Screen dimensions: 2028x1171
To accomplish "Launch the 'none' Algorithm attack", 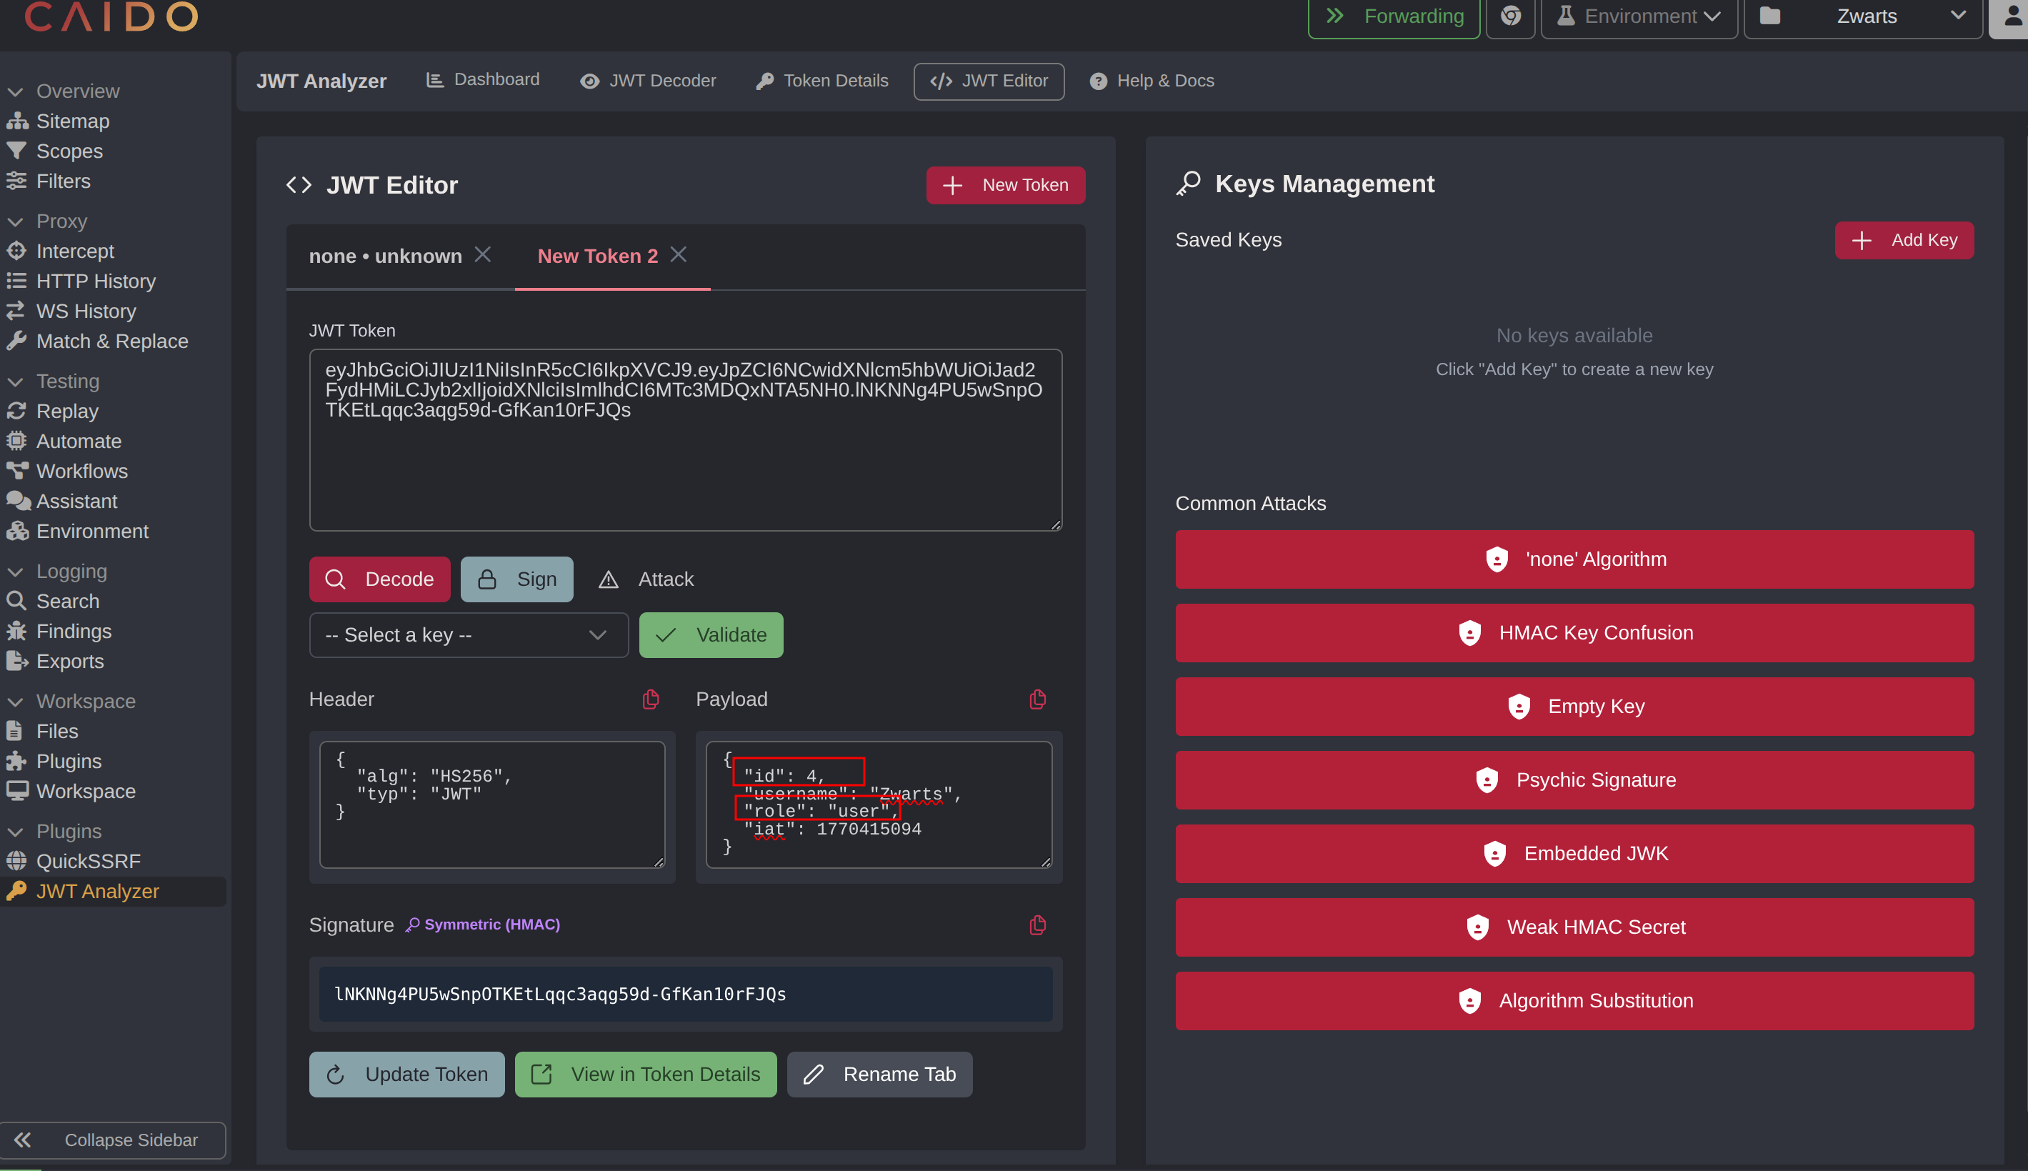I will pyautogui.click(x=1574, y=559).
